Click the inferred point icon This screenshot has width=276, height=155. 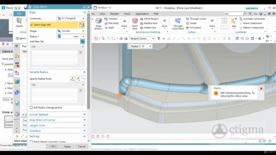coord(78,79)
